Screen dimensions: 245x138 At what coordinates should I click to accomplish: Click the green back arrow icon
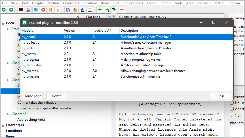(4, 10)
